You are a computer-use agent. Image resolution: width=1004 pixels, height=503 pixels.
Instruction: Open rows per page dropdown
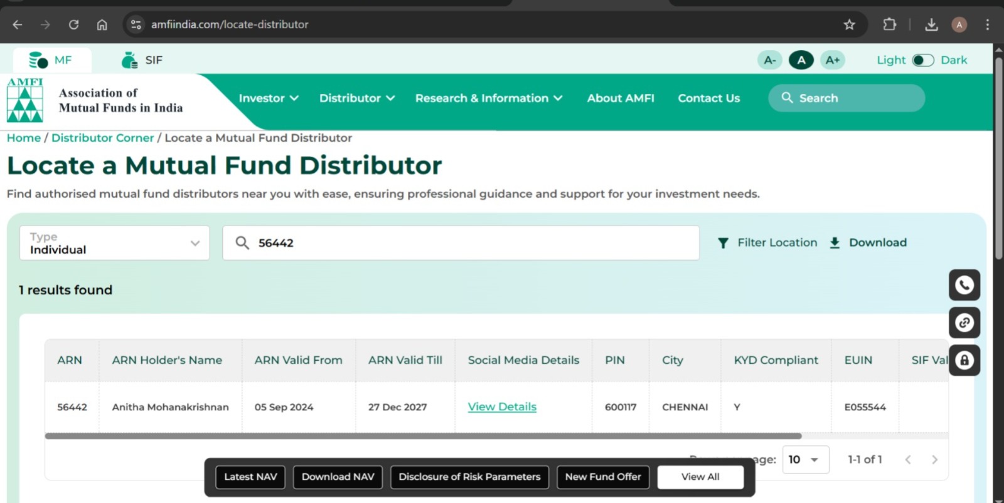click(806, 460)
